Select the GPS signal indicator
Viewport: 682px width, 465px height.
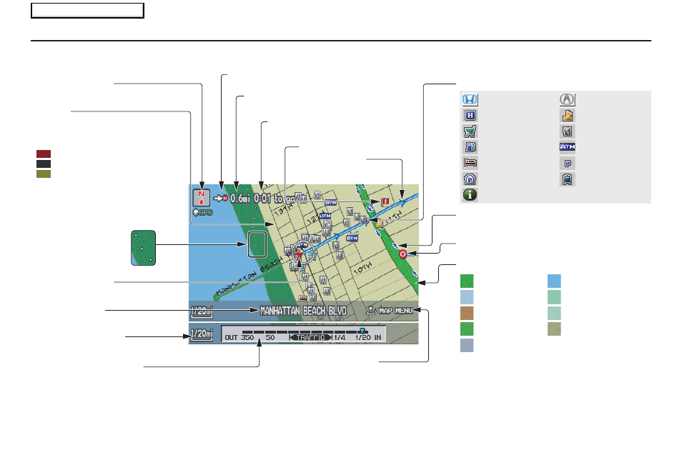pyautogui.click(x=203, y=213)
